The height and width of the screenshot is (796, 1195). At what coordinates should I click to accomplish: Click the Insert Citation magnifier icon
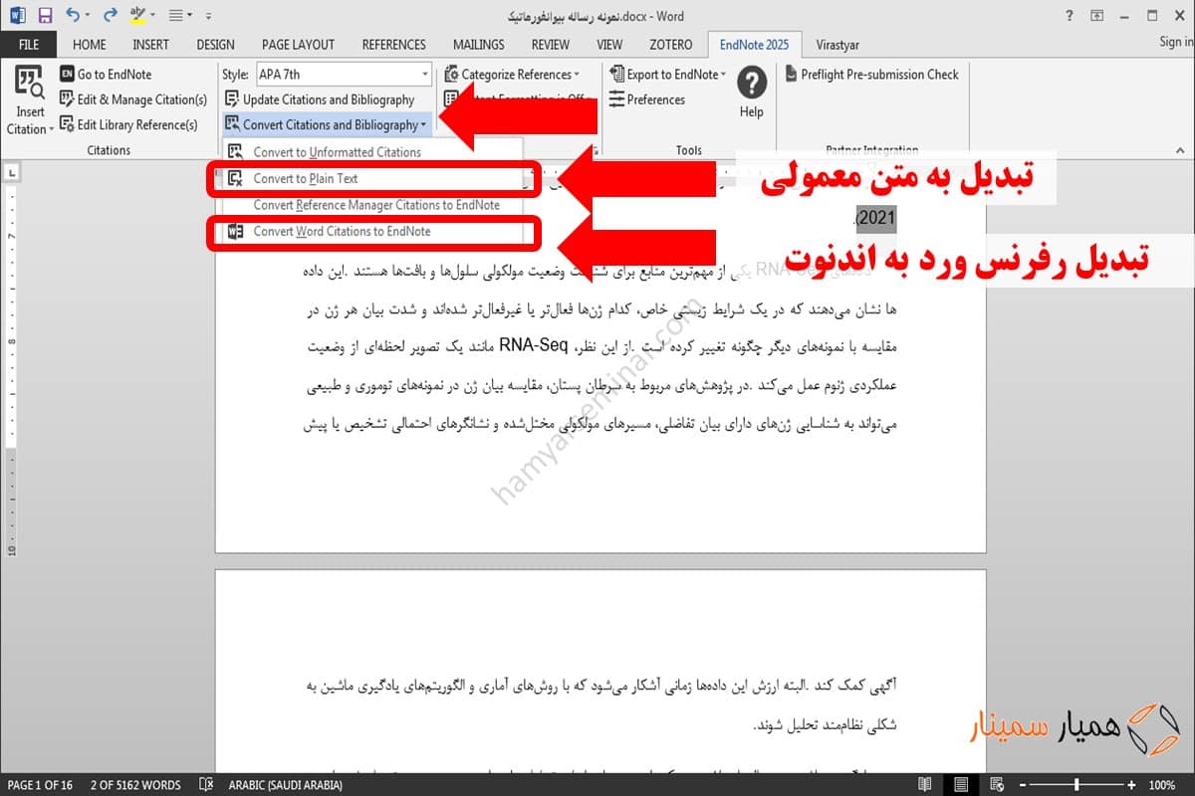[29, 82]
